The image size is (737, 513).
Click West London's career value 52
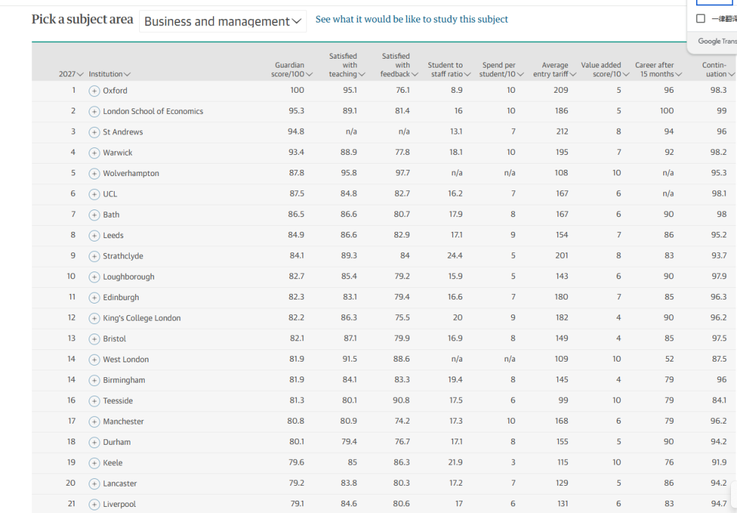[x=669, y=359]
